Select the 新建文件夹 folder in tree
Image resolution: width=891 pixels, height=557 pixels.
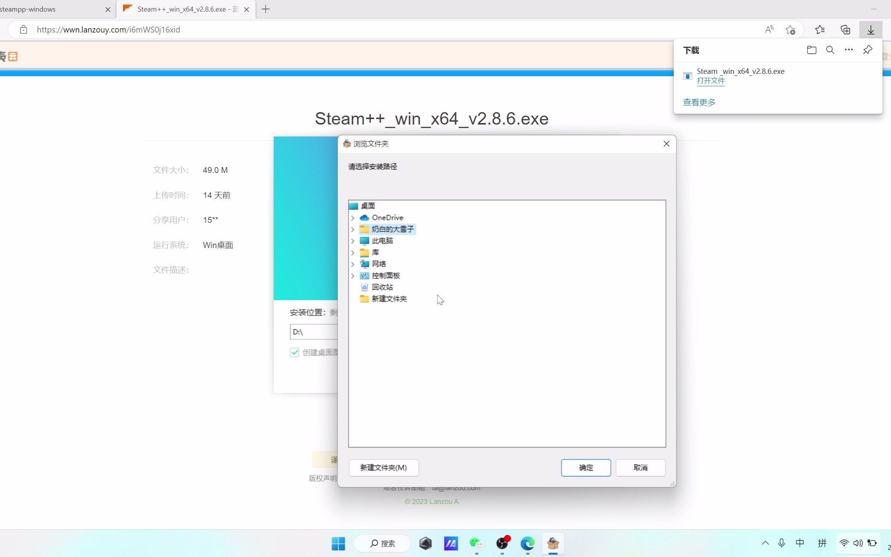[389, 299]
